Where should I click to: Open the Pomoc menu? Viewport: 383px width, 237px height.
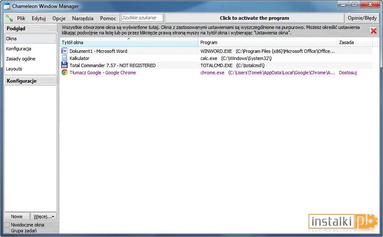[x=108, y=18]
